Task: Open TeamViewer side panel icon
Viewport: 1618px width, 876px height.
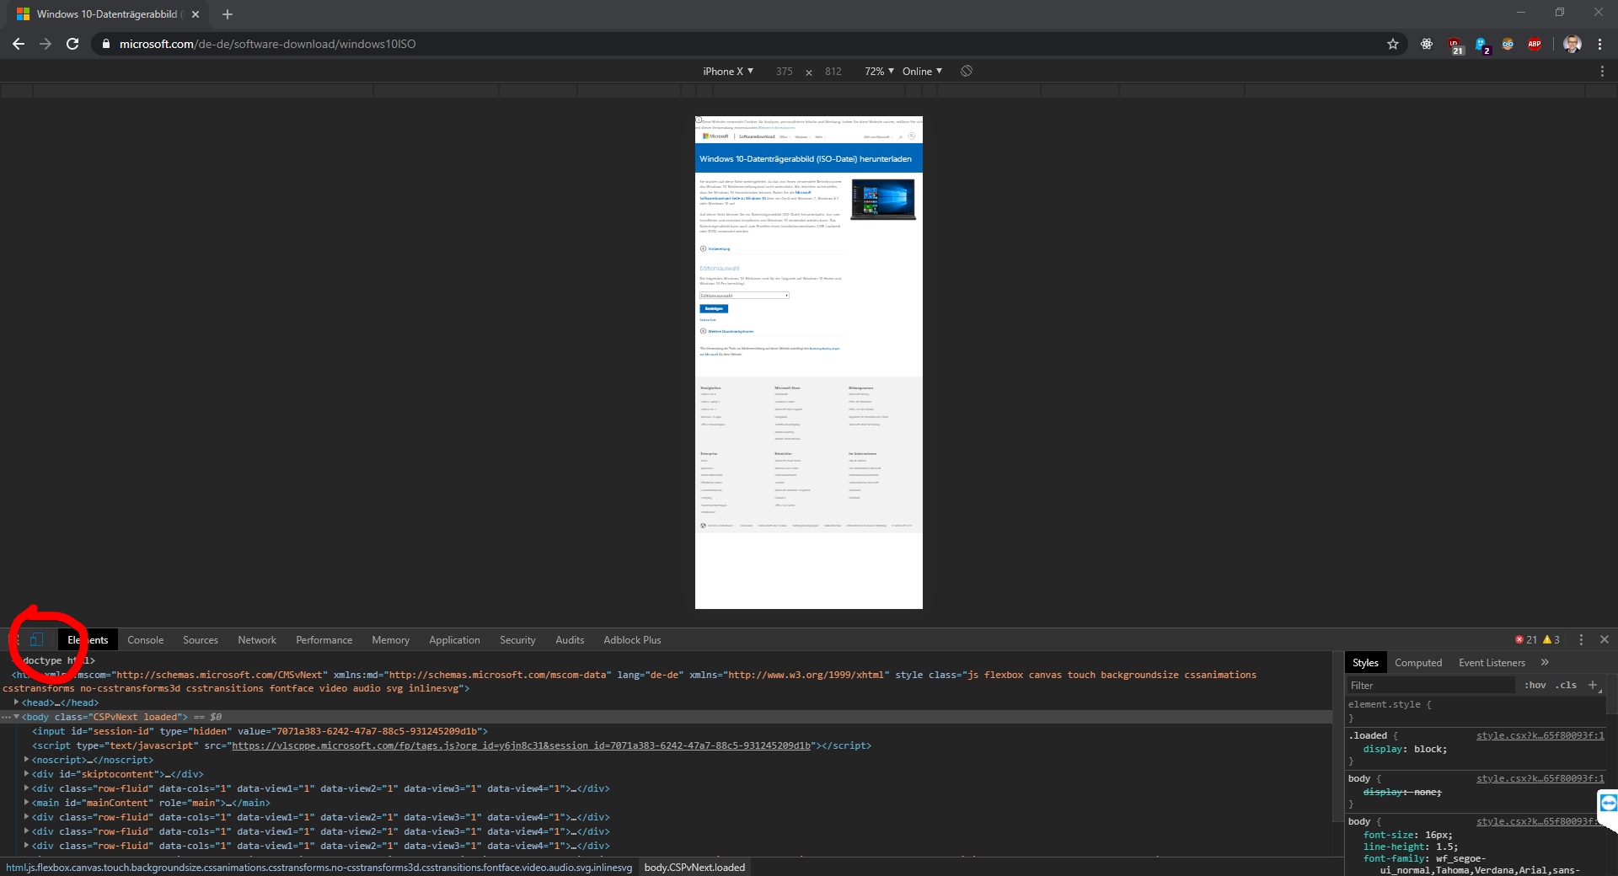Action: [1608, 803]
